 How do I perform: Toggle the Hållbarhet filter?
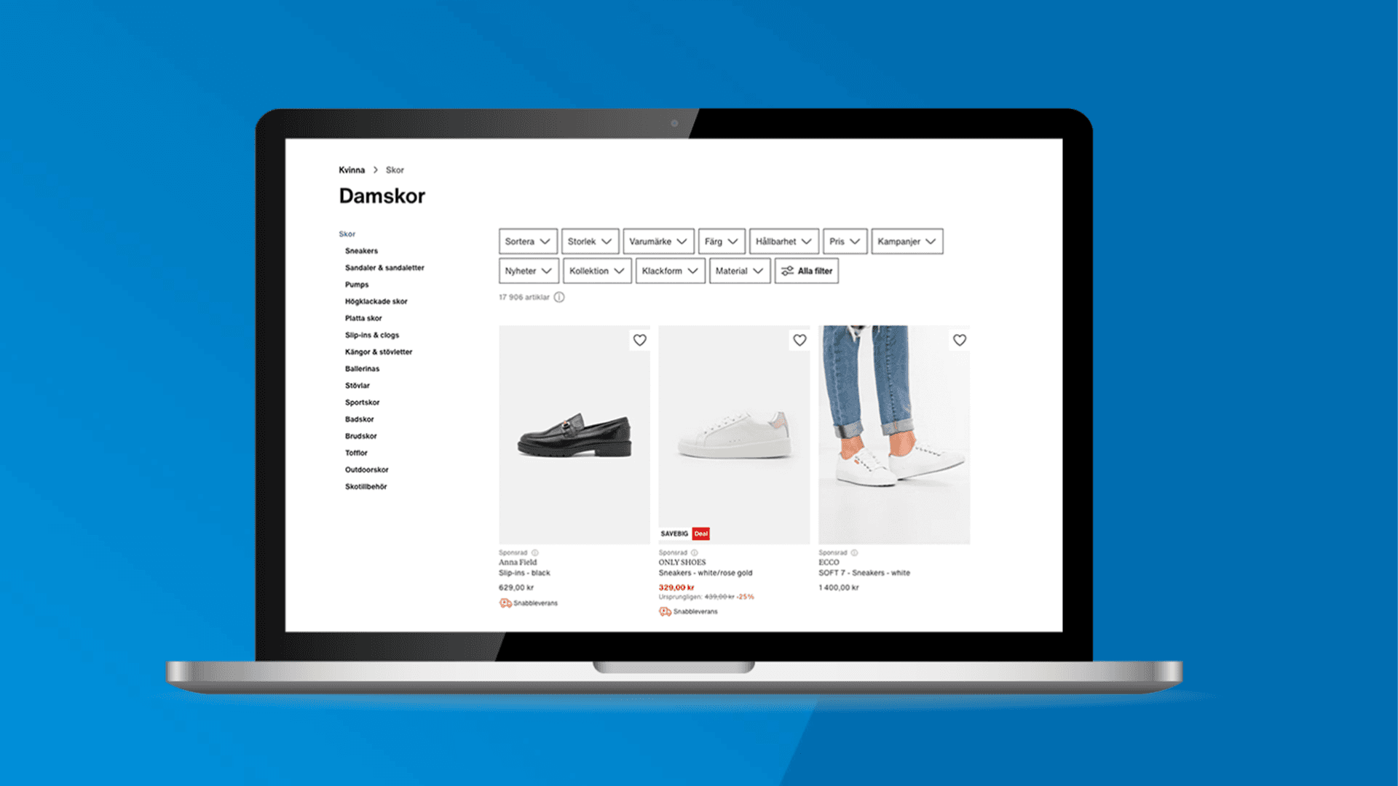781,241
